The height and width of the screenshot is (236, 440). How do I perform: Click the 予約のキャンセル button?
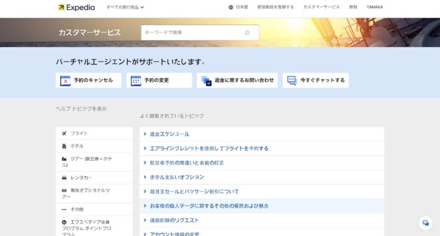pos(89,80)
